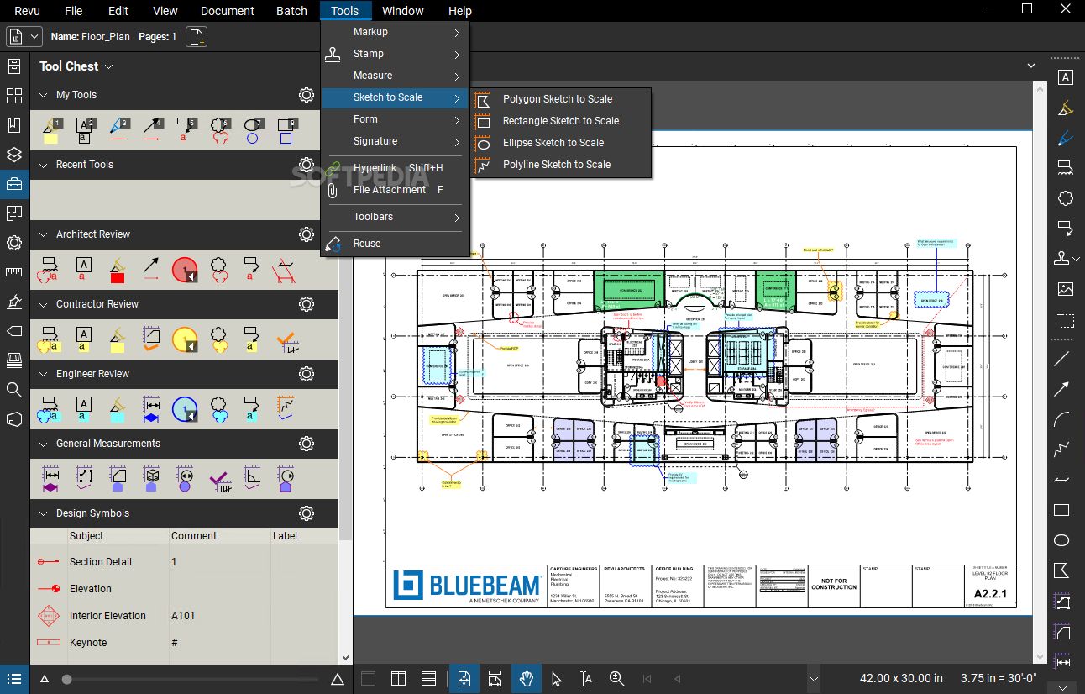The image size is (1085, 694).
Task: Choose Ellipse Sketch to Scale
Action: point(561,143)
